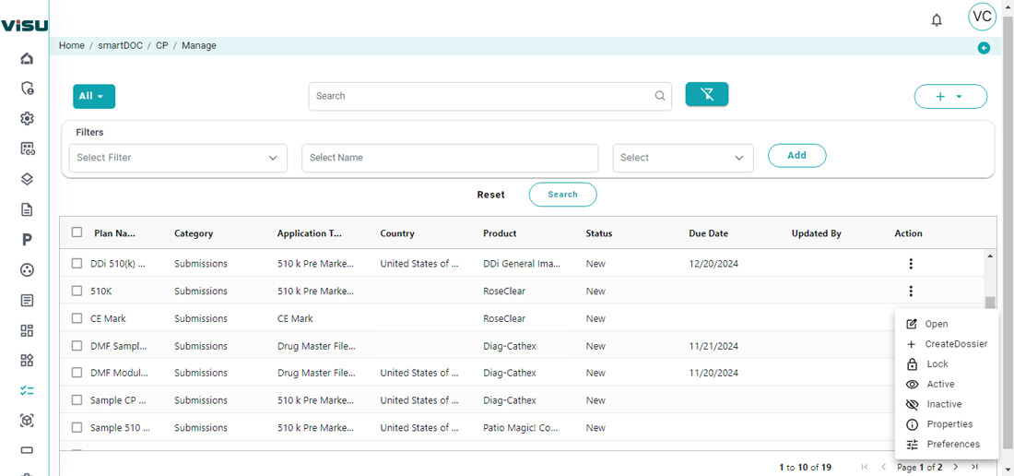Click the home icon in the sidebar
This screenshot has height=476, width=1014.
[x=27, y=59]
